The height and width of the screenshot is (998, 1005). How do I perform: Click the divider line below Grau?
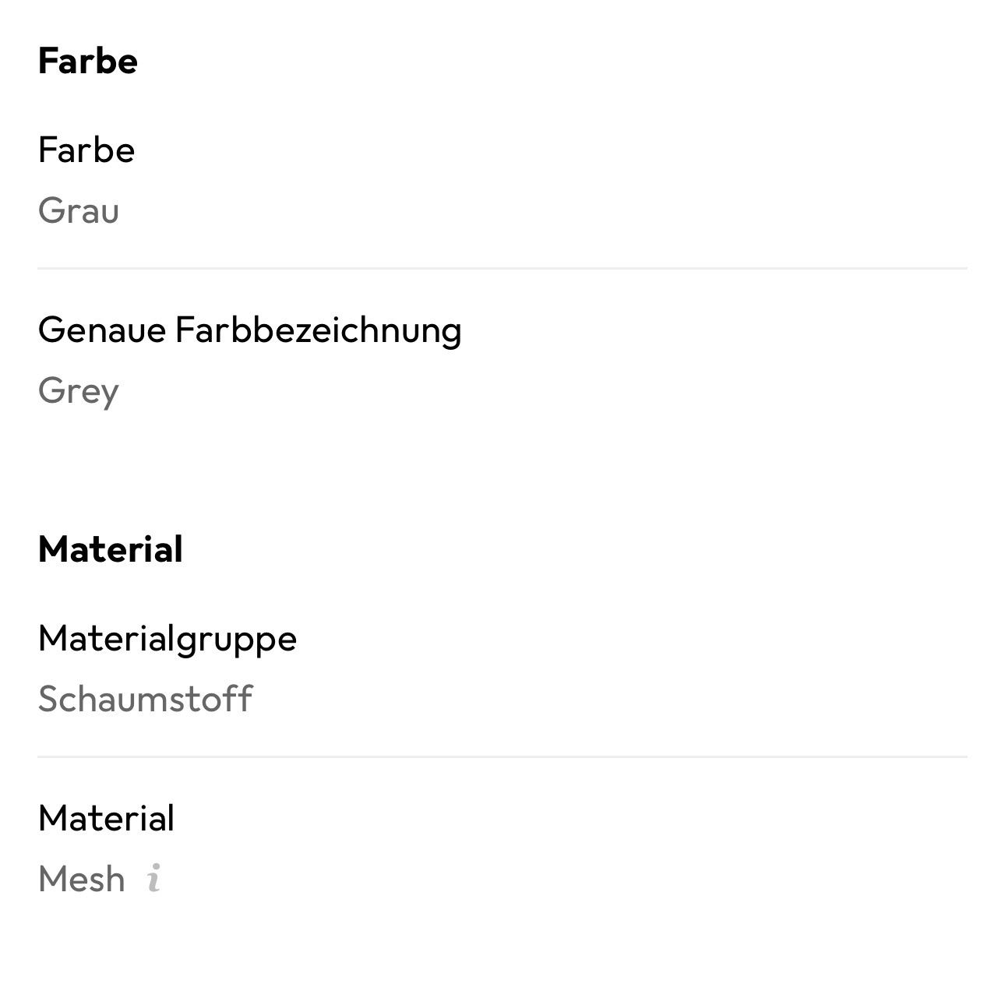coord(503,269)
